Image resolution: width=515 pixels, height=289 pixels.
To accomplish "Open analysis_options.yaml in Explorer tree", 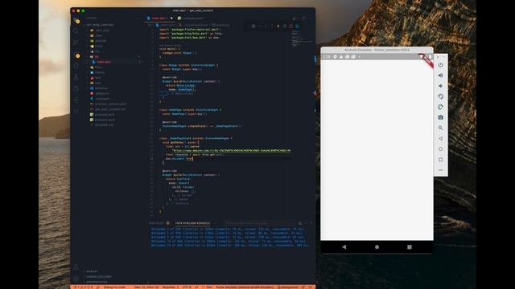I will tap(110, 104).
